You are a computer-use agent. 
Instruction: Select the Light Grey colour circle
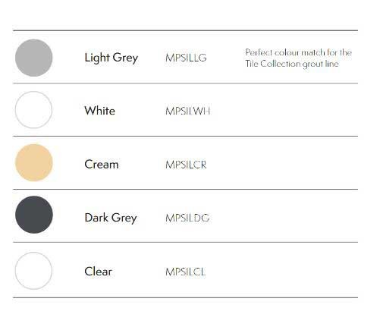click(34, 58)
